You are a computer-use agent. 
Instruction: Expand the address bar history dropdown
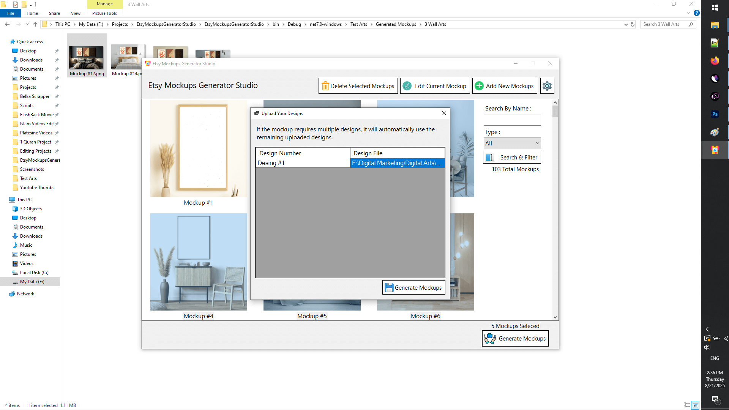click(x=626, y=24)
